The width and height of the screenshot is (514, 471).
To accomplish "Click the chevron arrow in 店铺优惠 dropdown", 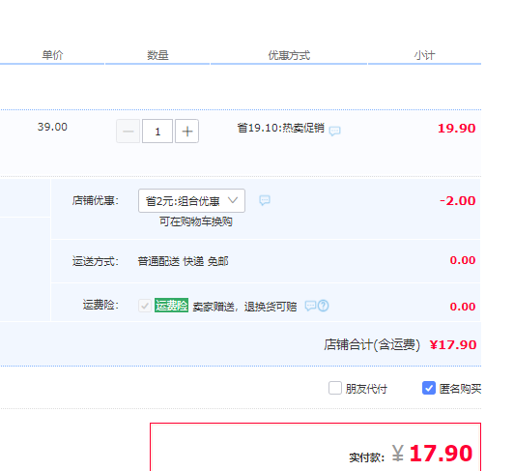I will pyautogui.click(x=233, y=200).
